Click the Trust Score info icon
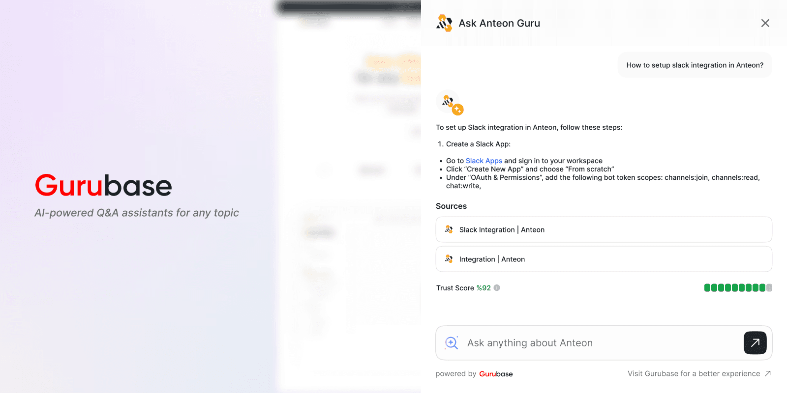 coord(497,288)
